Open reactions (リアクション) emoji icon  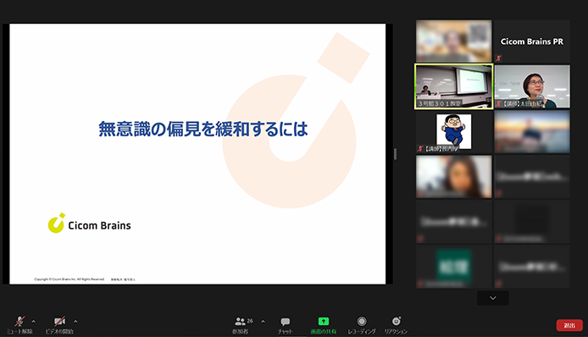coord(396,321)
